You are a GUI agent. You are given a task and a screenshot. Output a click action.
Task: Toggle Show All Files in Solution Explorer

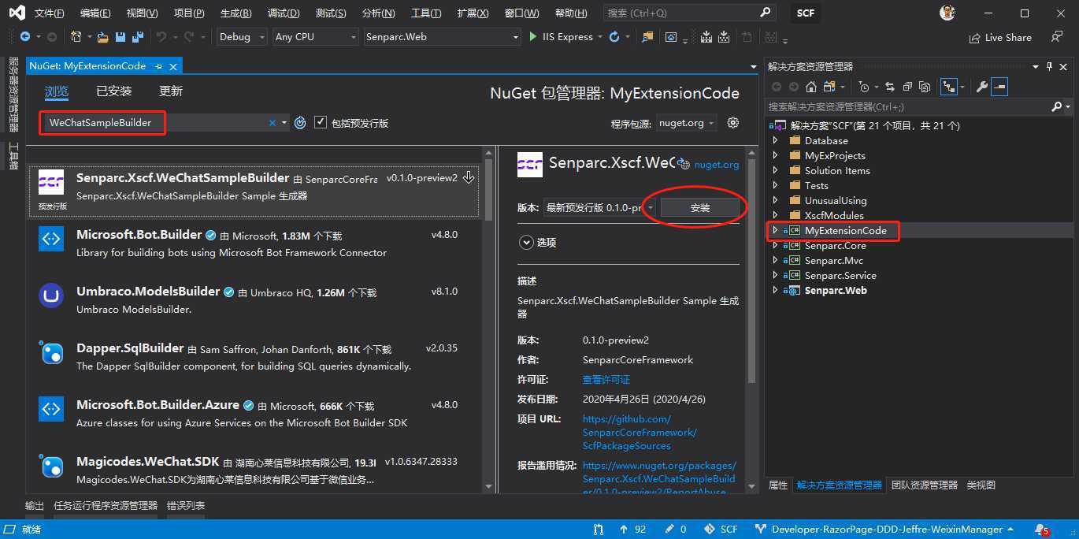925,87
